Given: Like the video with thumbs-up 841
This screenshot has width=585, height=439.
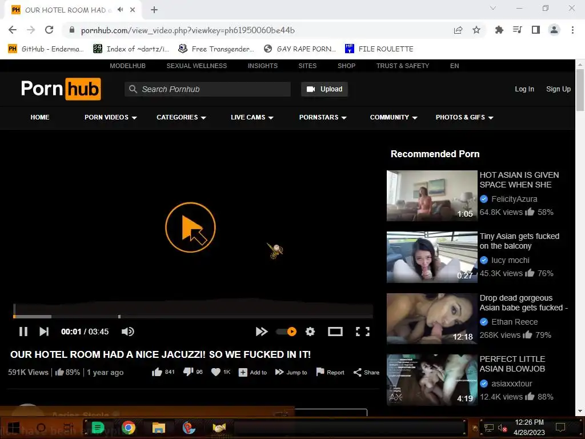Looking at the screenshot, I should point(163,372).
